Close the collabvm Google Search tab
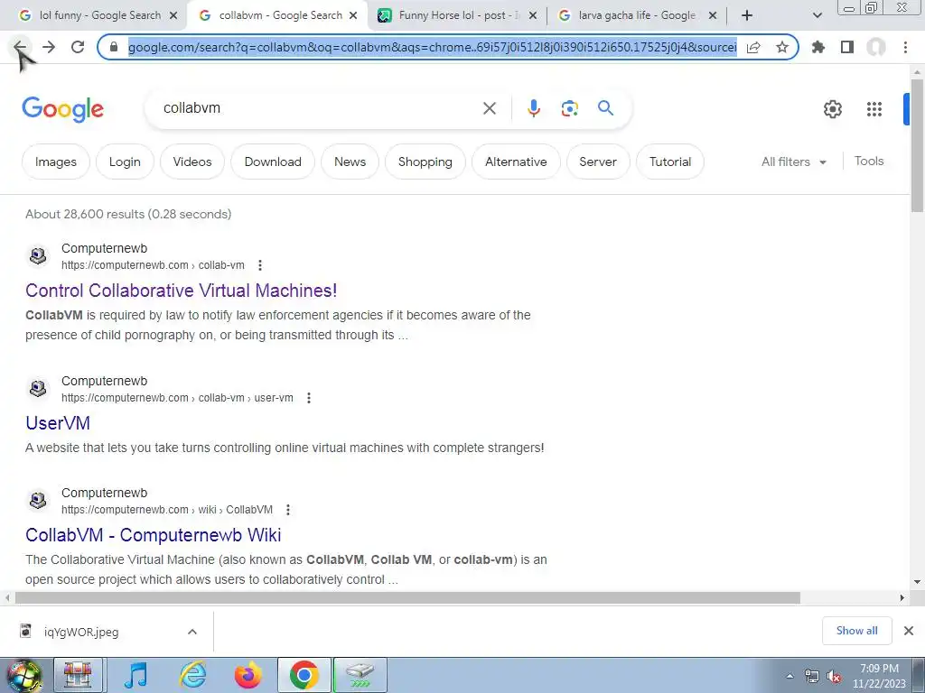The image size is (925, 693). [x=353, y=15]
